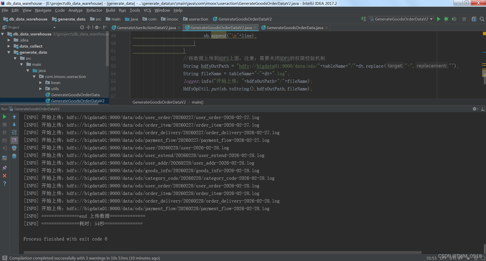This screenshot has height=261, width=486.
Task: Click the Run panel Stop square icon
Action: tap(5, 125)
